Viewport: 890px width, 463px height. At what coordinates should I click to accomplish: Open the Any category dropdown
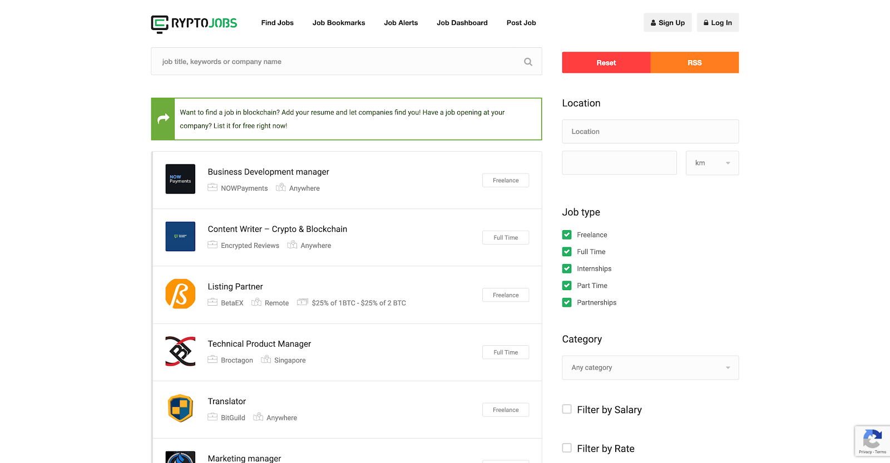coord(650,367)
